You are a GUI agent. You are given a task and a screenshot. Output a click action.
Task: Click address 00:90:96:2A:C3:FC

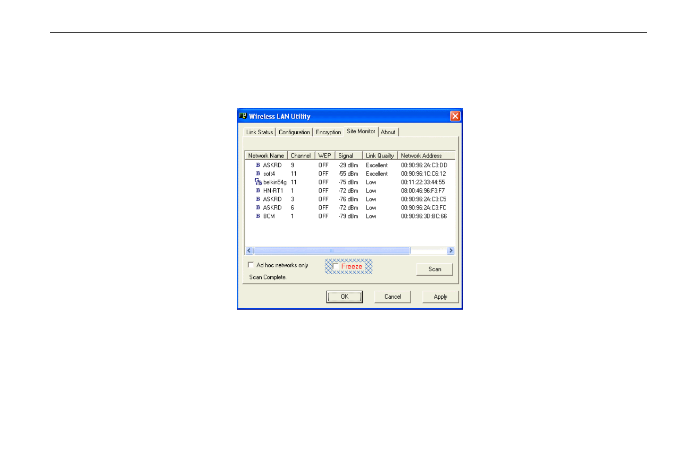[423, 208]
